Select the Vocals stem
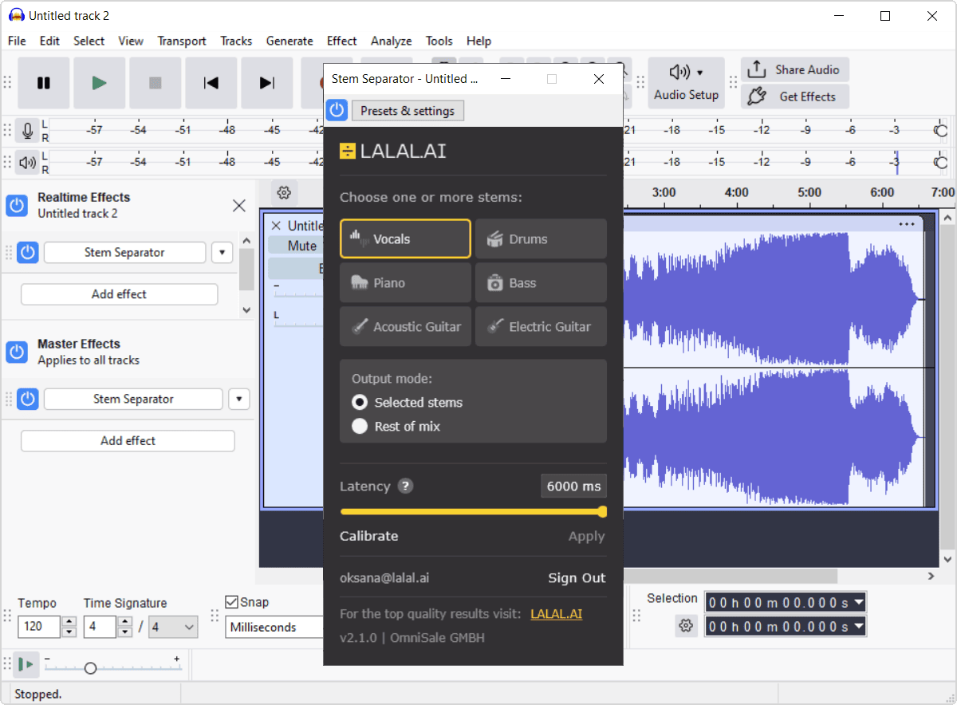 [405, 239]
